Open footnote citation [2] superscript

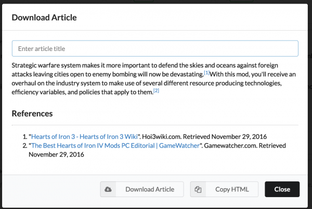(x=156, y=90)
